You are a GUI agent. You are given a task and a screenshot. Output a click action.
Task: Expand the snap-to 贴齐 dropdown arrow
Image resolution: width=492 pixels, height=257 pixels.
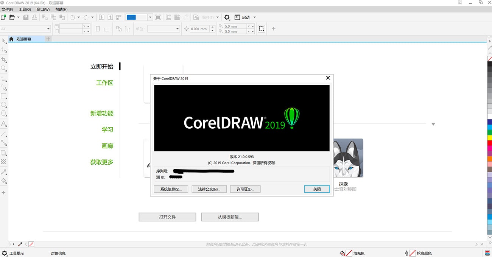218,17
